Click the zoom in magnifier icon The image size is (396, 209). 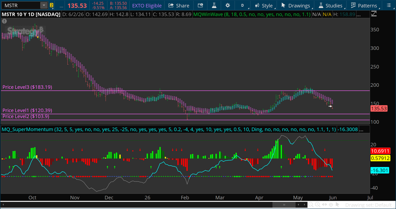point(318,205)
